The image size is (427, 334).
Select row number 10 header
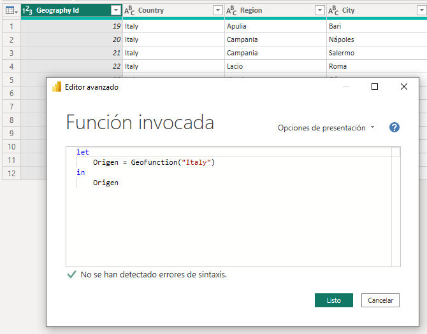[x=11, y=147]
